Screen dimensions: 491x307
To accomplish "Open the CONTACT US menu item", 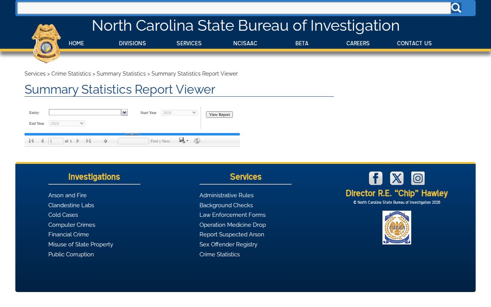I will coord(414,43).
